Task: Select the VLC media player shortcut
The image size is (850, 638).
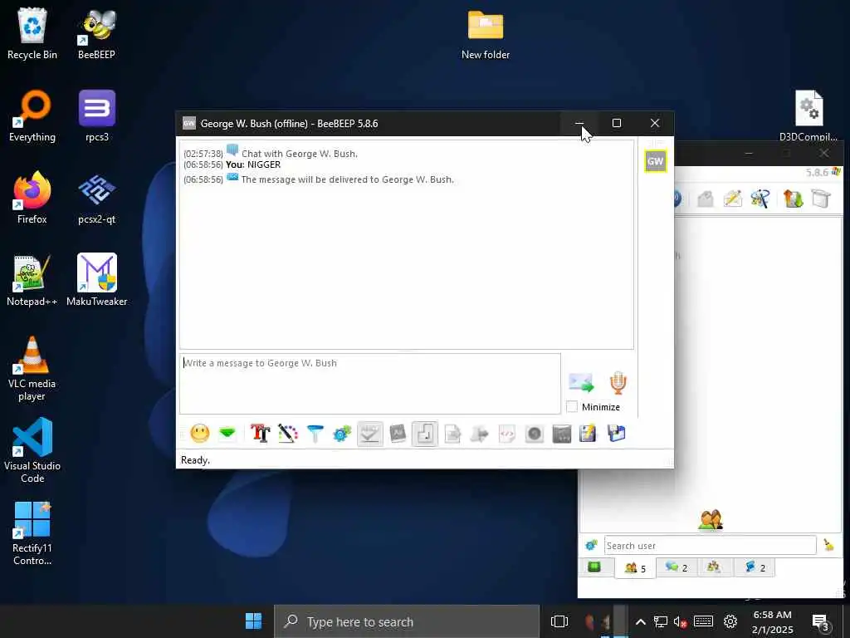Action: coord(32,369)
